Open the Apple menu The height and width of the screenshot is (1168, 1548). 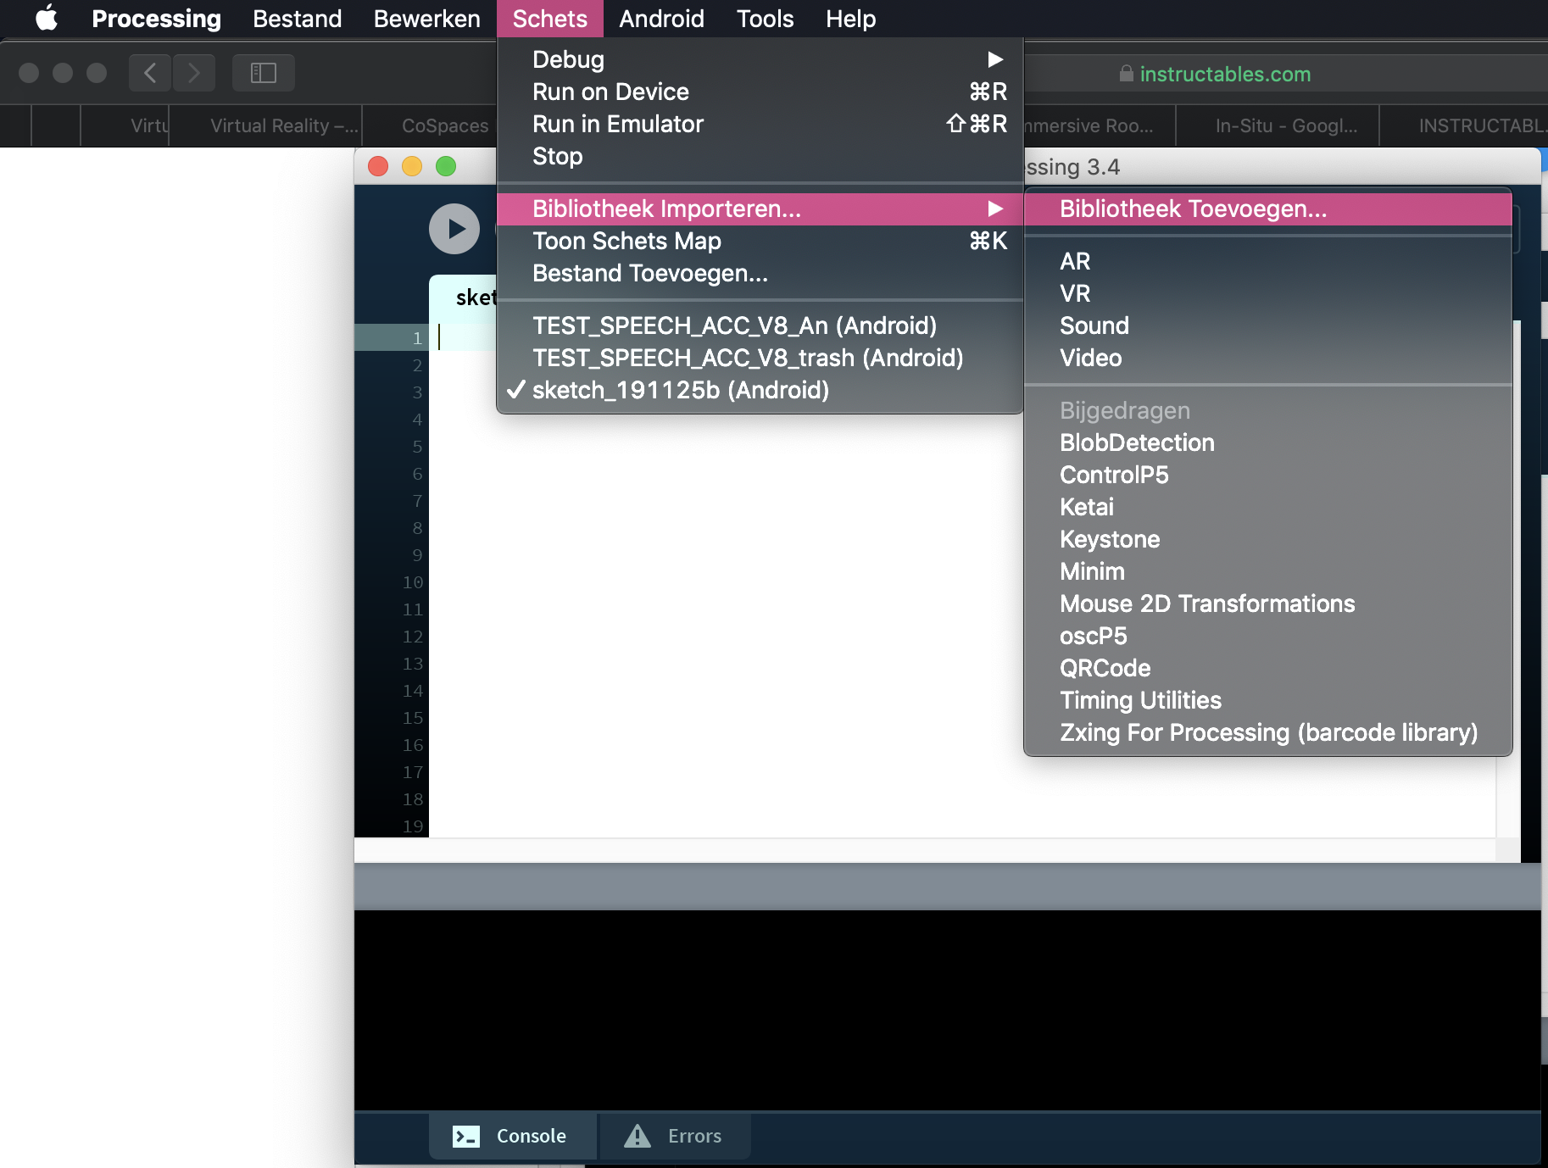tap(47, 18)
